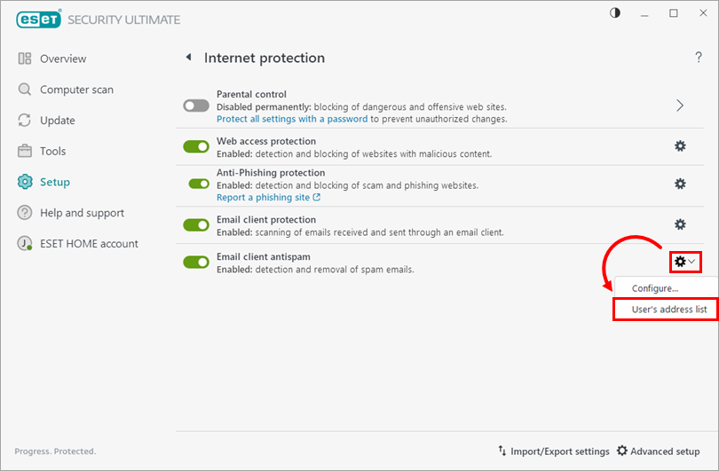
Task: Switch to the Computer scan section
Action: pyautogui.click(x=76, y=90)
